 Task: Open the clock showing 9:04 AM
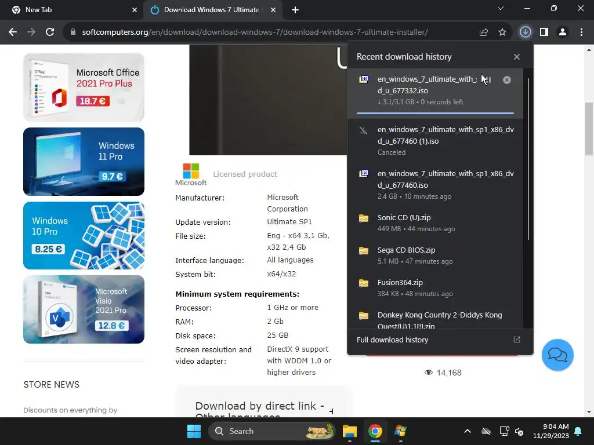click(551, 431)
